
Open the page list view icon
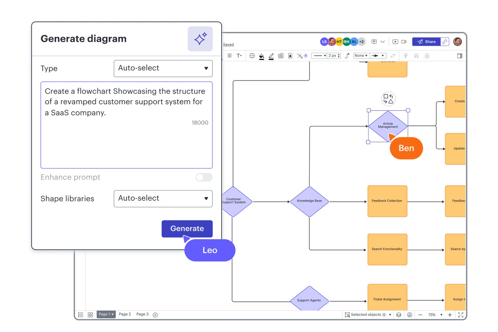81,315
